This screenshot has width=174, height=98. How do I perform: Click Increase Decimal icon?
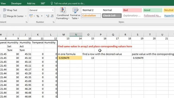(x=48, y=16)
